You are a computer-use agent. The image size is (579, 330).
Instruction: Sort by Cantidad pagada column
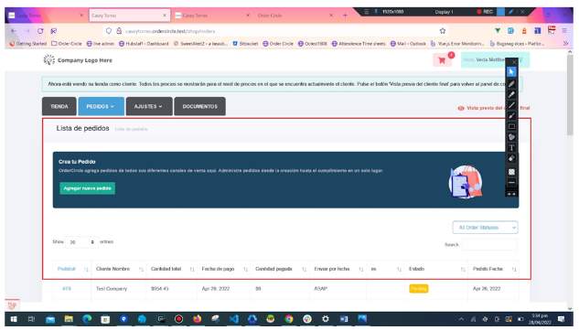[280, 269]
